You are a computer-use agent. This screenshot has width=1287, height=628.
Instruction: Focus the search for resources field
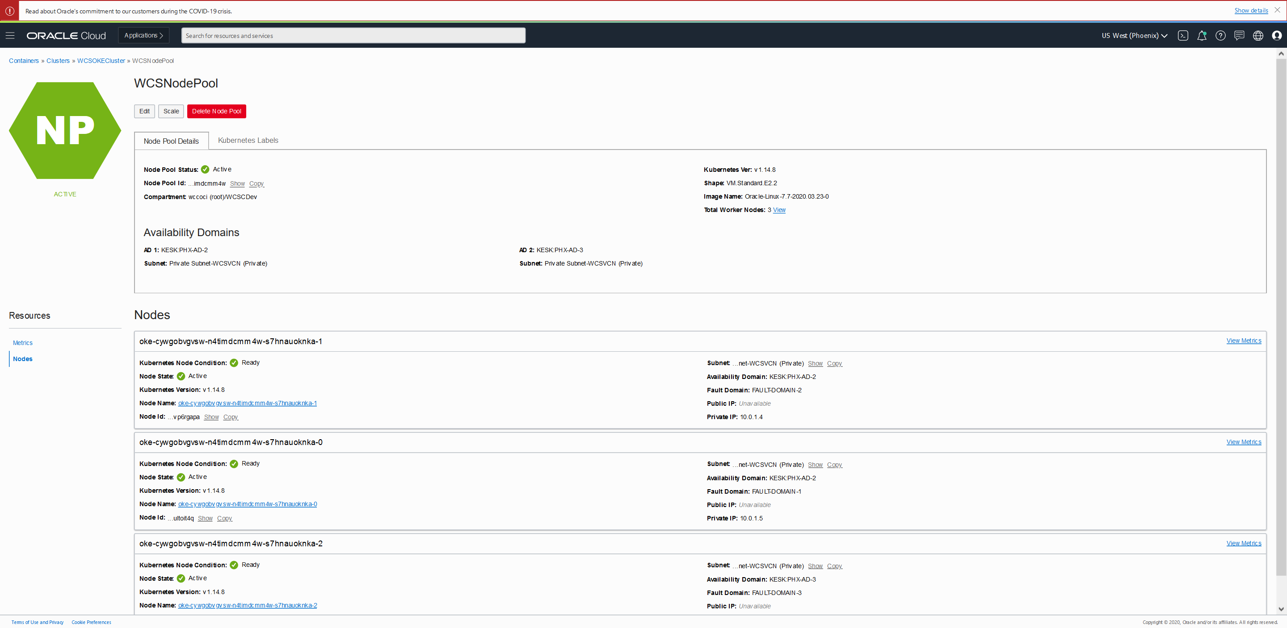coord(353,35)
